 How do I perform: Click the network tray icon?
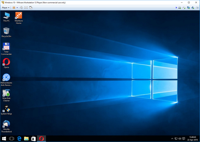176,138
